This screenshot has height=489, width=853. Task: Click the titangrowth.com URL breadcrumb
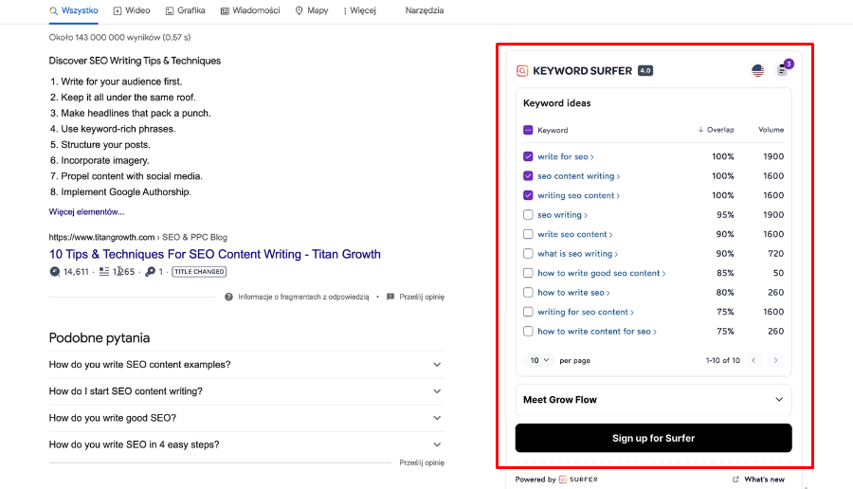(137, 237)
